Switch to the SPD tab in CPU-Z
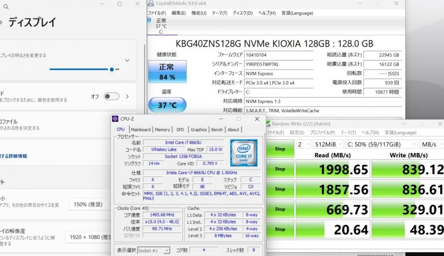Viewport: 444px width, 256px height. point(180,130)
